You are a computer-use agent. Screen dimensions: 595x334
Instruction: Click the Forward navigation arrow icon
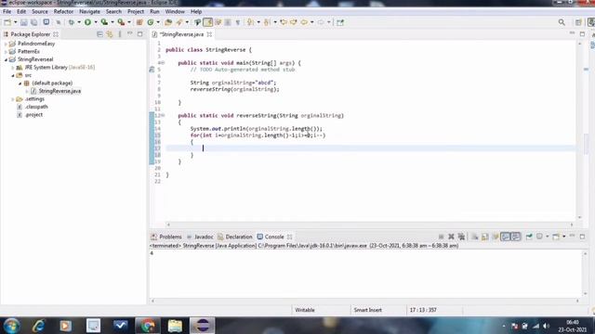pos(321,22)
